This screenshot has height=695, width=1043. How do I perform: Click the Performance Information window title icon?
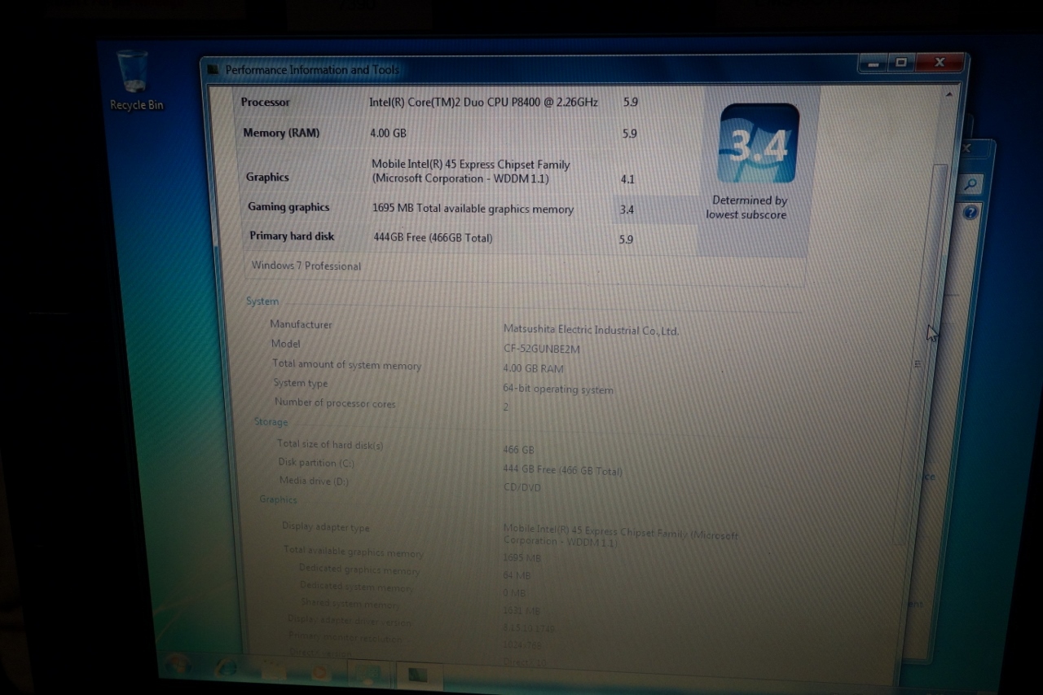[213, 70]
